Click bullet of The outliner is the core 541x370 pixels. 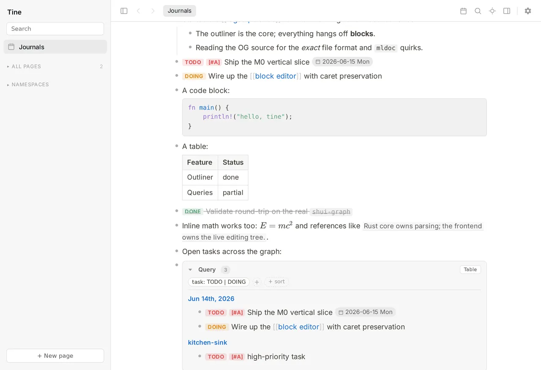190,33
